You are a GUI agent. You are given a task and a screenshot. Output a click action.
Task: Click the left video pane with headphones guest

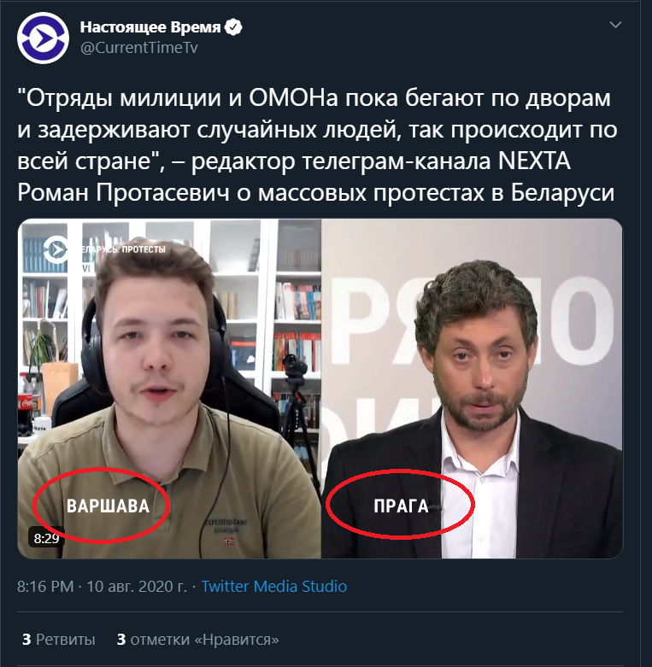pos(169,389)
